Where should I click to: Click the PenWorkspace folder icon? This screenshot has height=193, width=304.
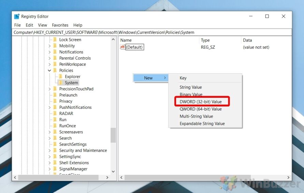(x=55, y=64)
